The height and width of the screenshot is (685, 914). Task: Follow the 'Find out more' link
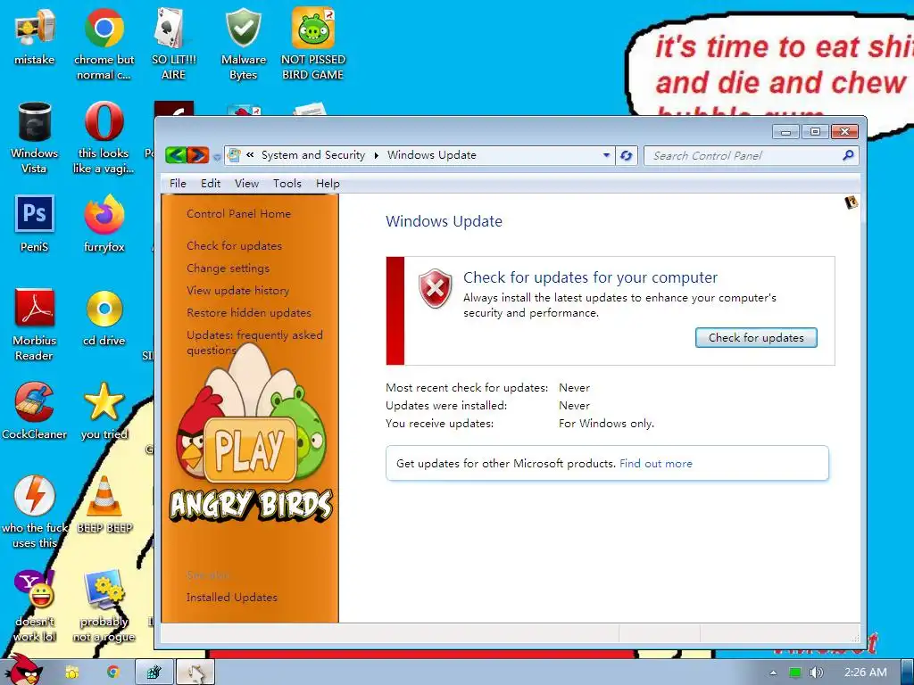[656, 464]
